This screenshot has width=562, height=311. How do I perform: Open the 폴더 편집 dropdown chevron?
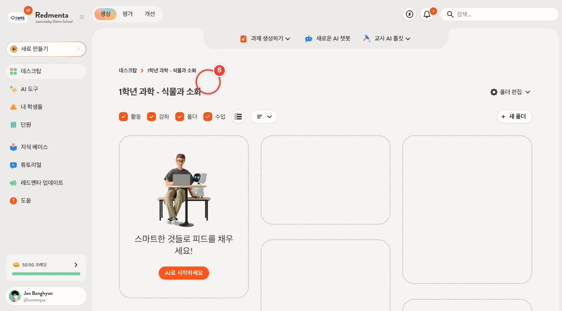pyautogui.click(x=528, y=92)
